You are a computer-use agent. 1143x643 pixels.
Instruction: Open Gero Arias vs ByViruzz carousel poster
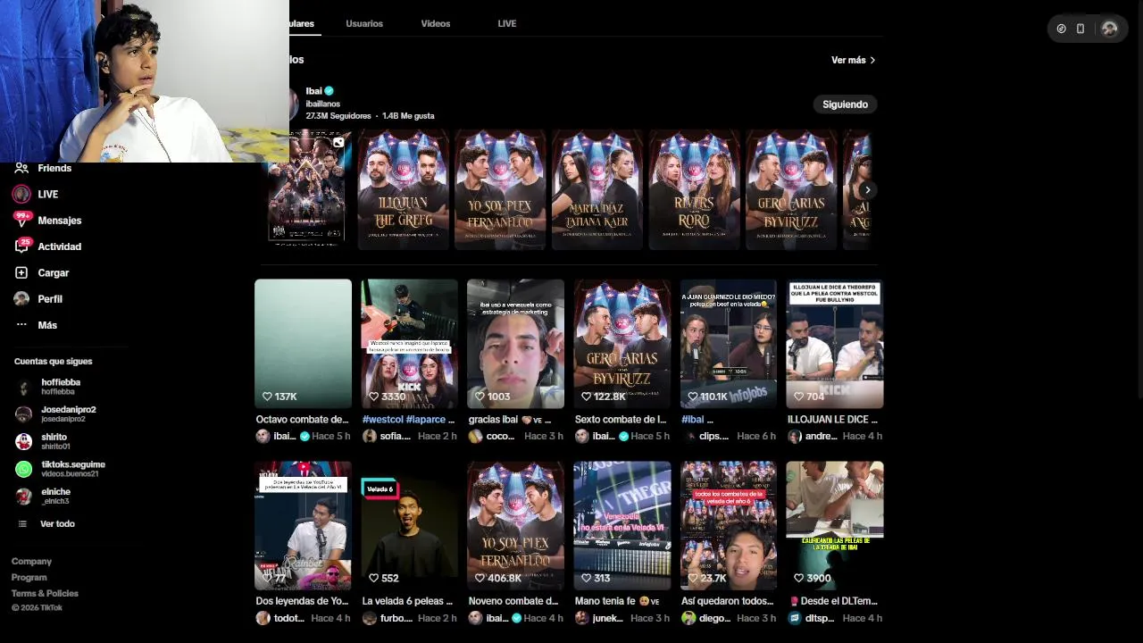click(x=791, y=189)
